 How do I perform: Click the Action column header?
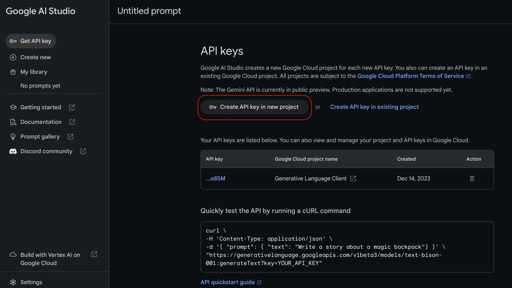click(x=474, y=159)
